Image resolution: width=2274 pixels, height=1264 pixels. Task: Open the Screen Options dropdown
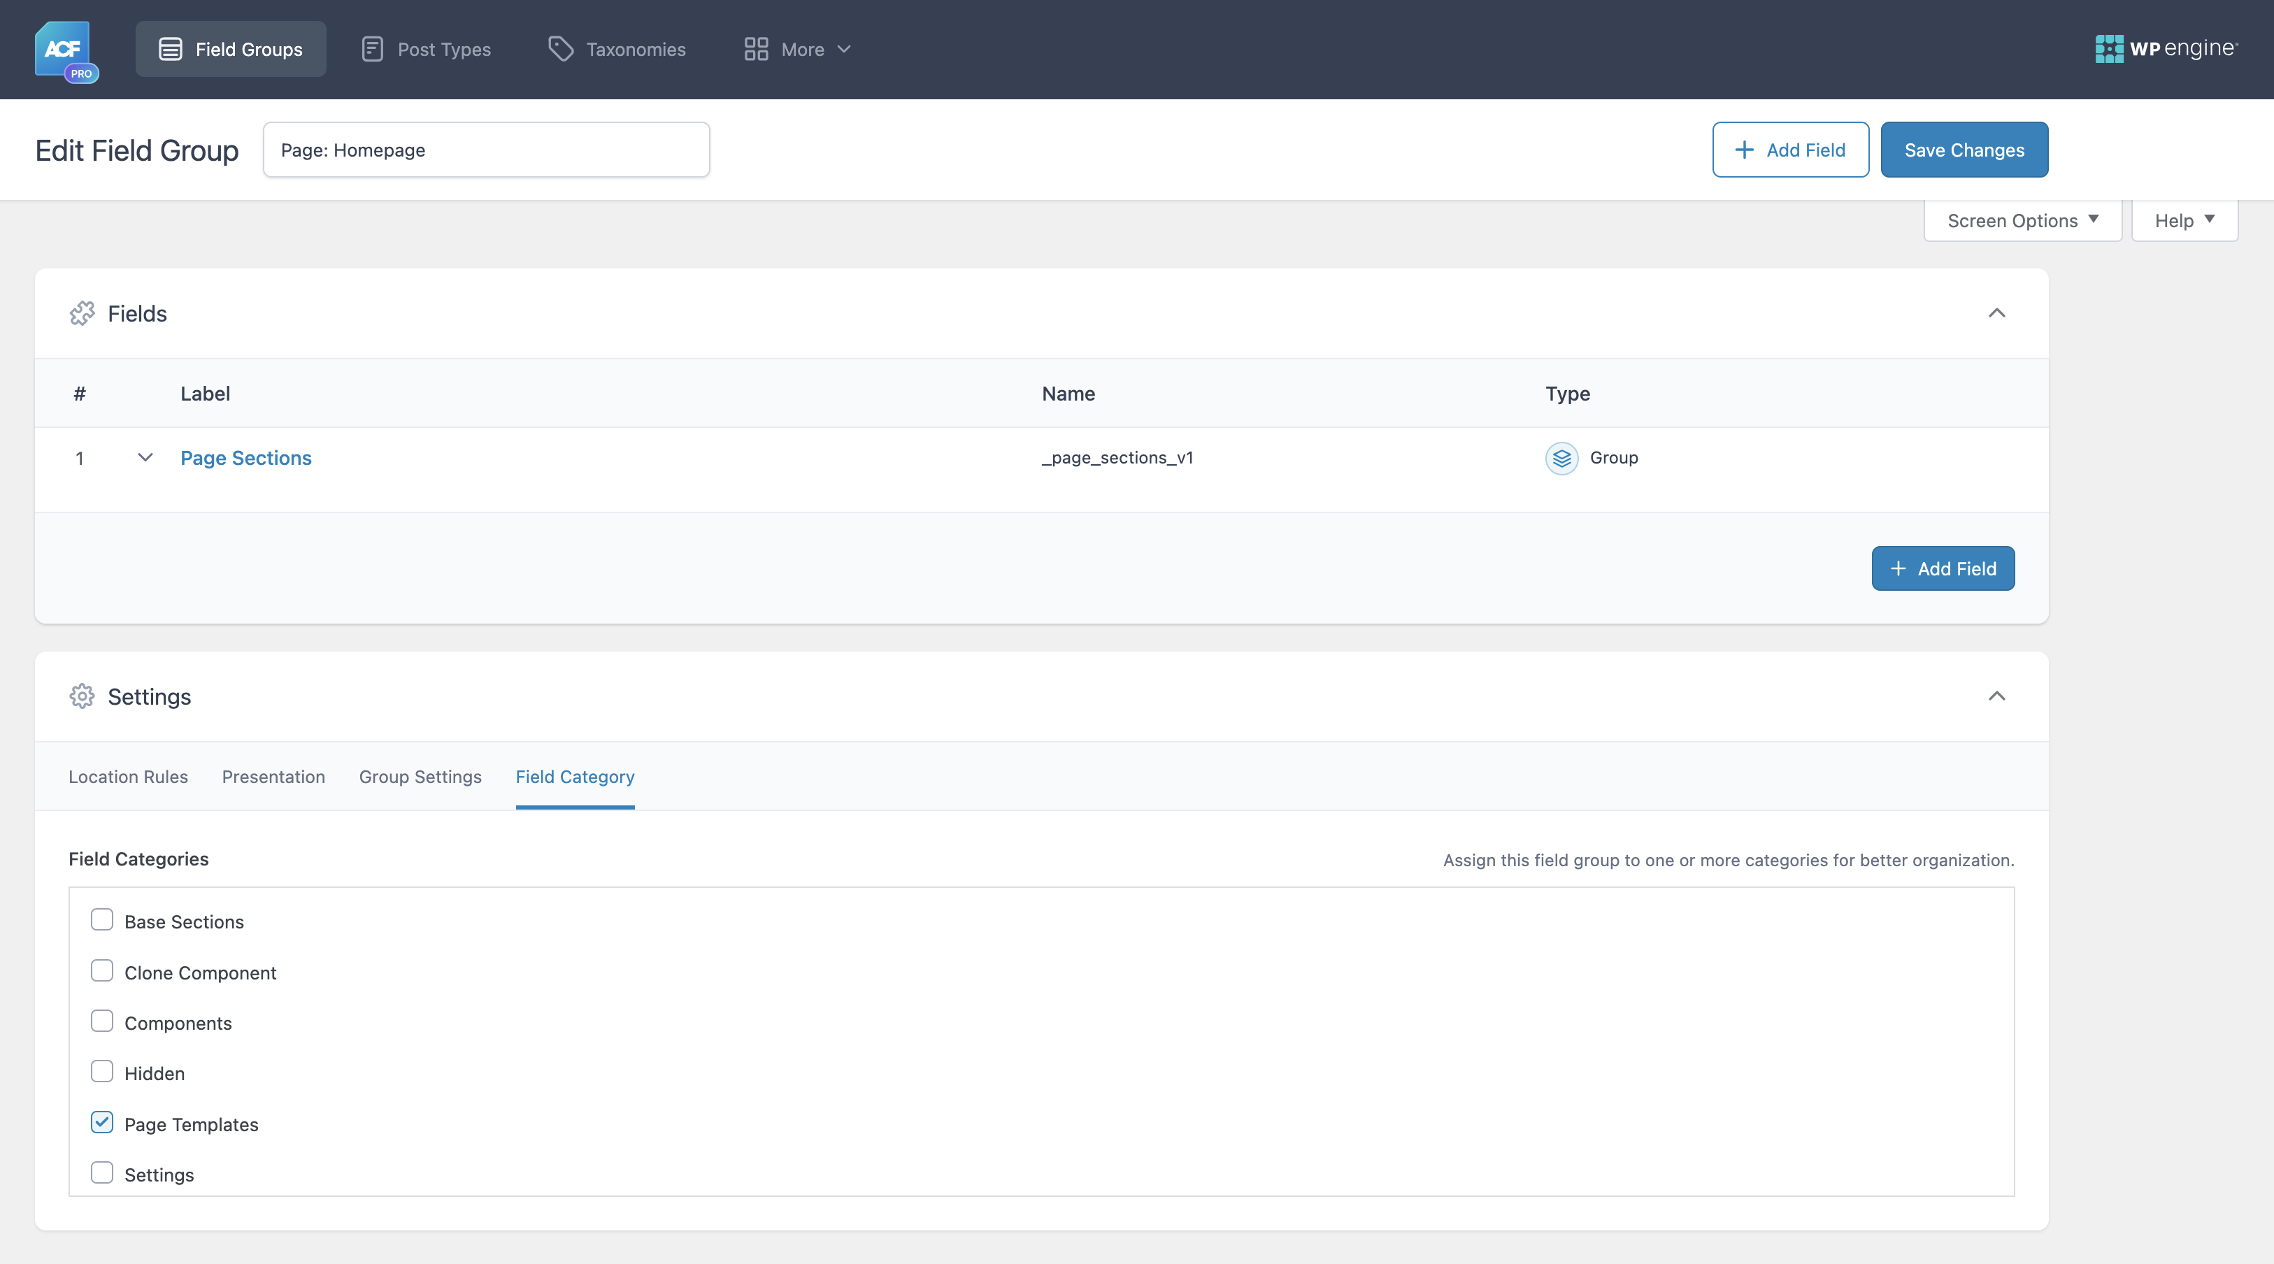point(2022,220)
